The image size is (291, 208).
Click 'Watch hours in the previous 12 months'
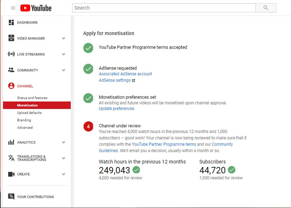click(142, 161)
